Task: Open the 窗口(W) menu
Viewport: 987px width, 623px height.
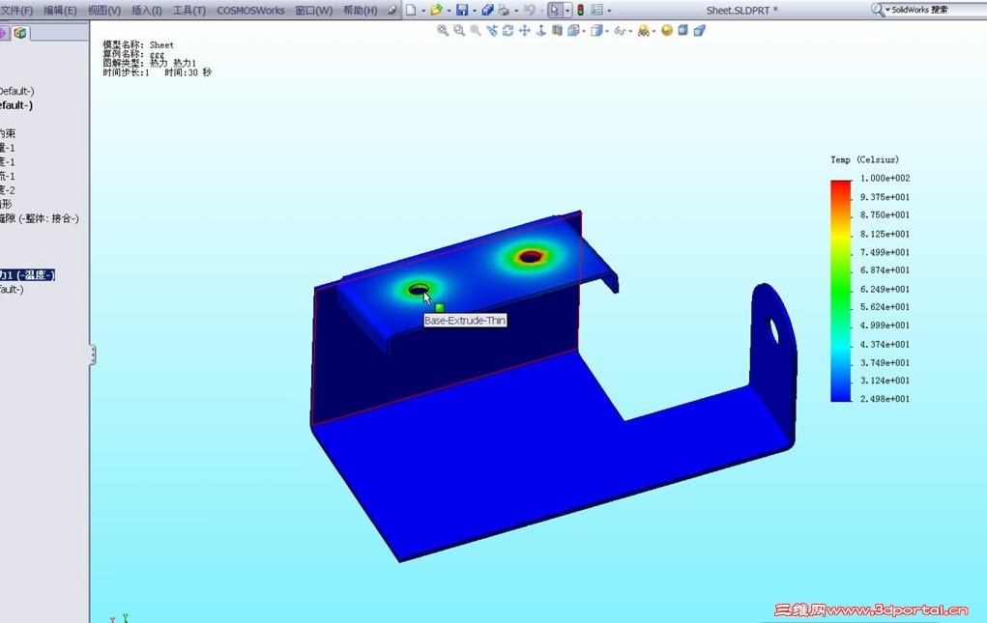Action: (x=313, y=10)
